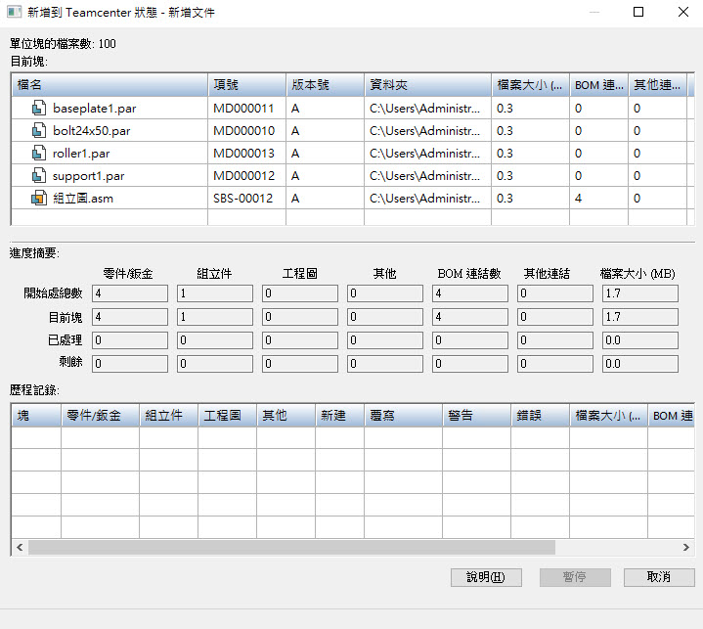Image resolution: width=703 pixels, height=629 pixels.
Task: Select the 組立圖.asm file name
Action: click(x=83, y=199)
